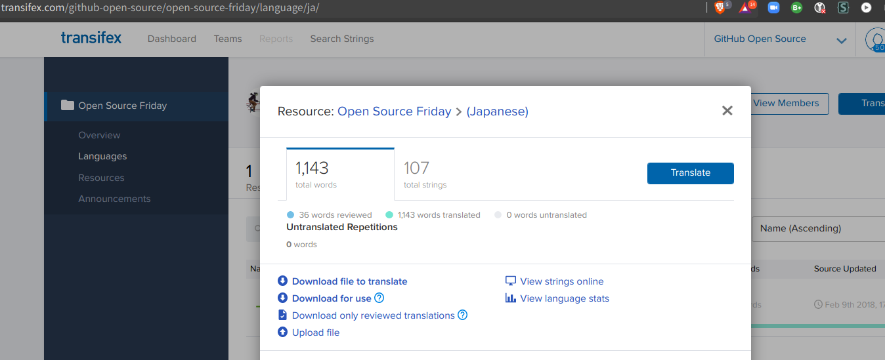Click View strings online link
The height and width of the screenshot is (360, 885).
[x=561, y=281]
